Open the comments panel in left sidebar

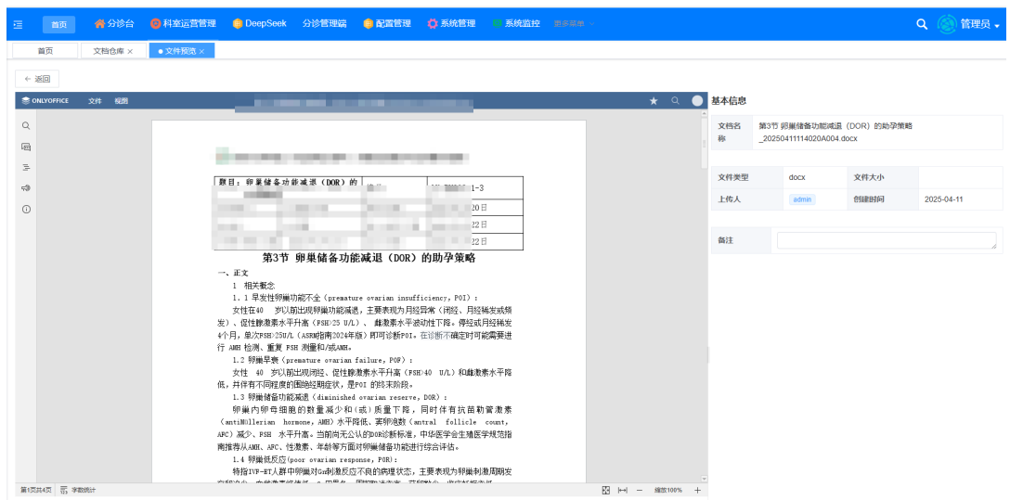click(26, 147)
